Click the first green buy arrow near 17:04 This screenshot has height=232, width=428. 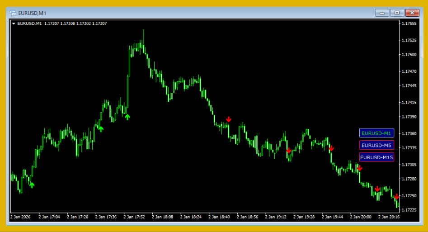(32, 185)
